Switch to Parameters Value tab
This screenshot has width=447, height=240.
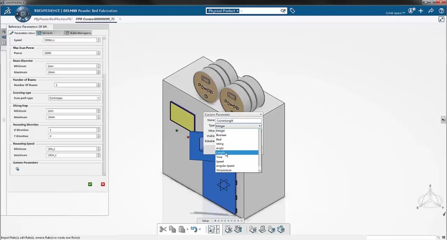pos(22,33)
